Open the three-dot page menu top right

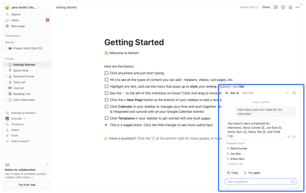(x=297, y=7)
